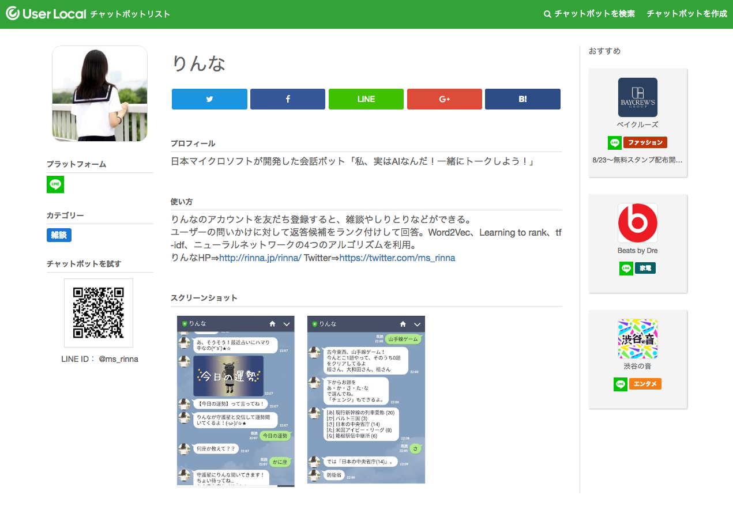Click 8/23〜無料スタンプ配布開 text
Image resolution: width=733 pixels, height=510 pixels.
[638, 160]
